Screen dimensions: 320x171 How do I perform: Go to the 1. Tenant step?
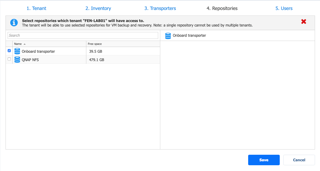pos(36,8)
